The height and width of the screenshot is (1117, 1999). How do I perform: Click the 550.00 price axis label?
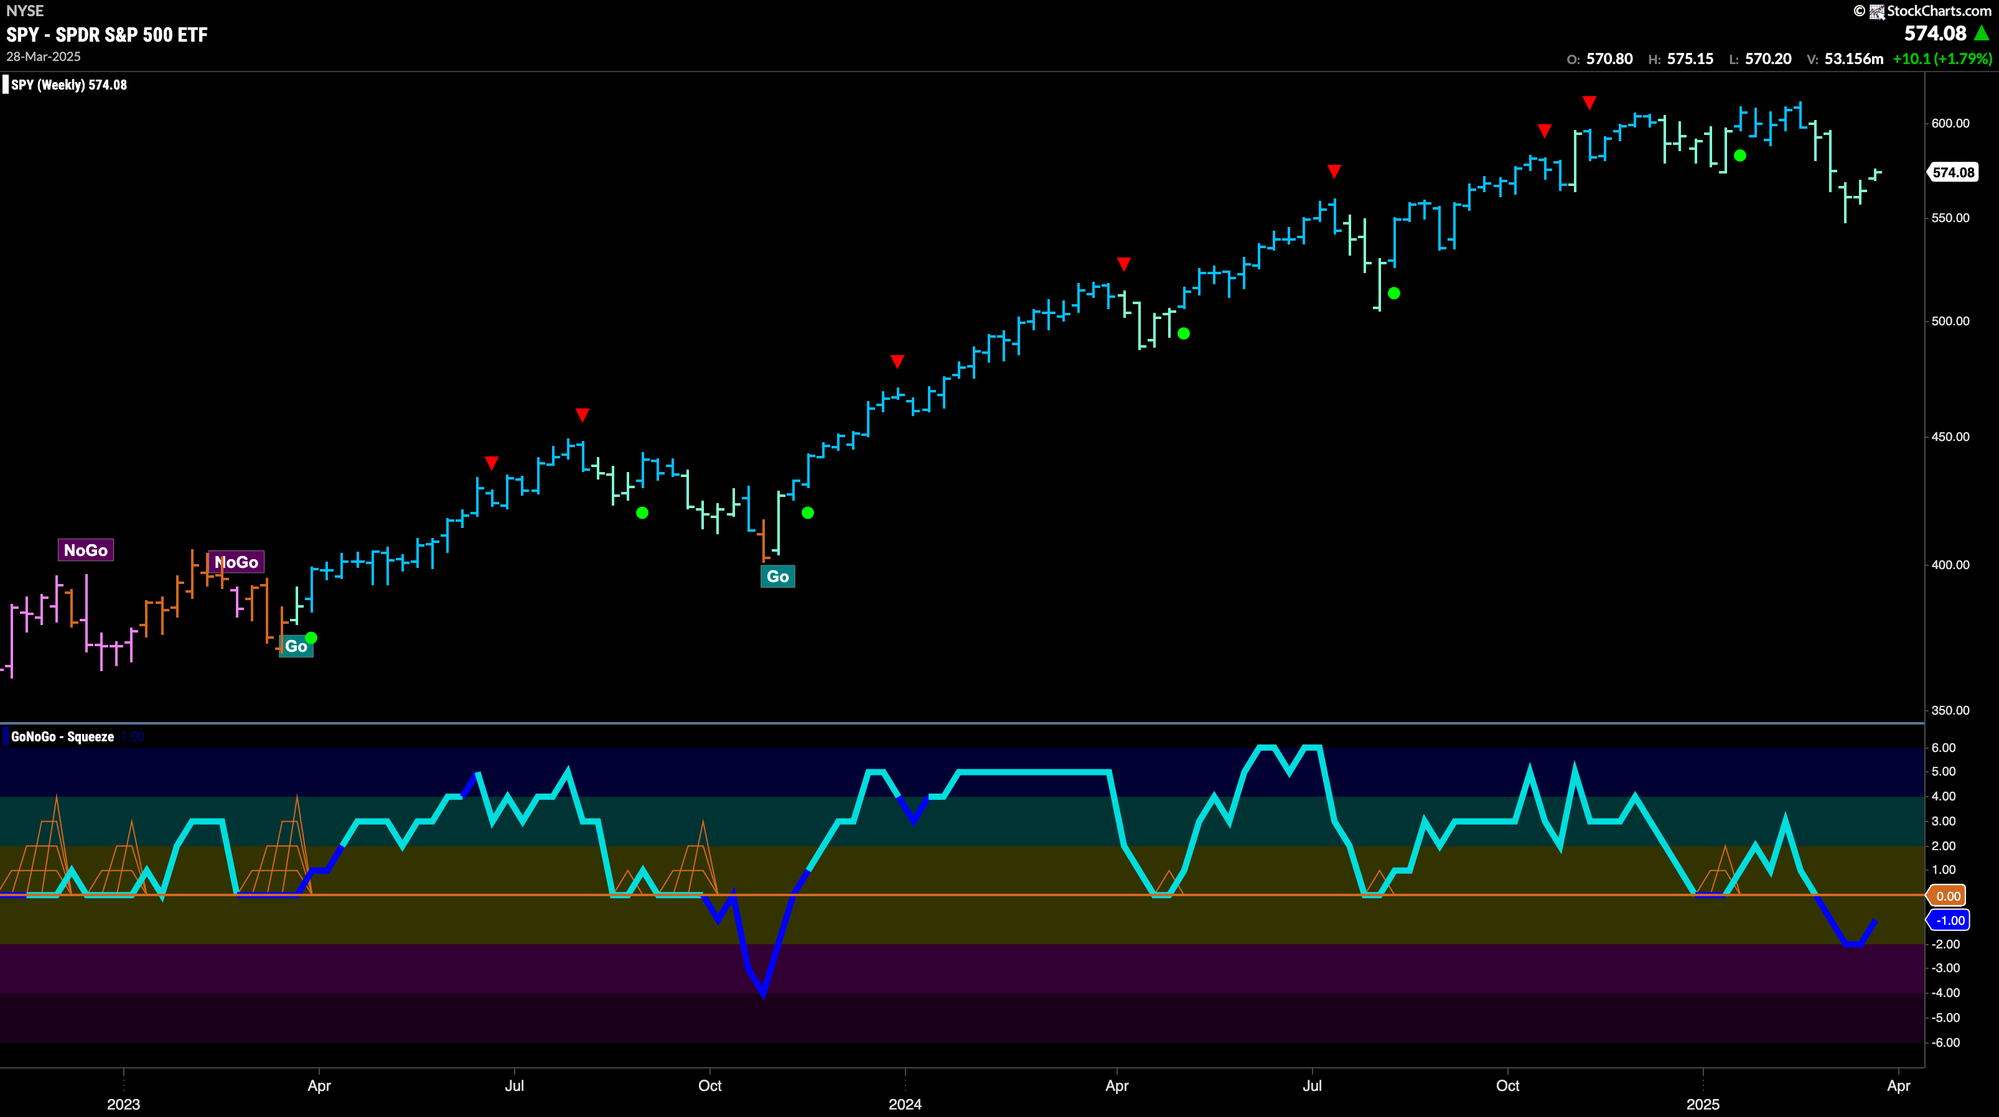(x=1950, y=218)
